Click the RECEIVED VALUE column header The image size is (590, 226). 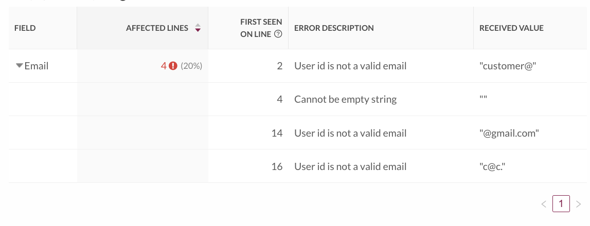pyautogui.click(x=511, y=28)
